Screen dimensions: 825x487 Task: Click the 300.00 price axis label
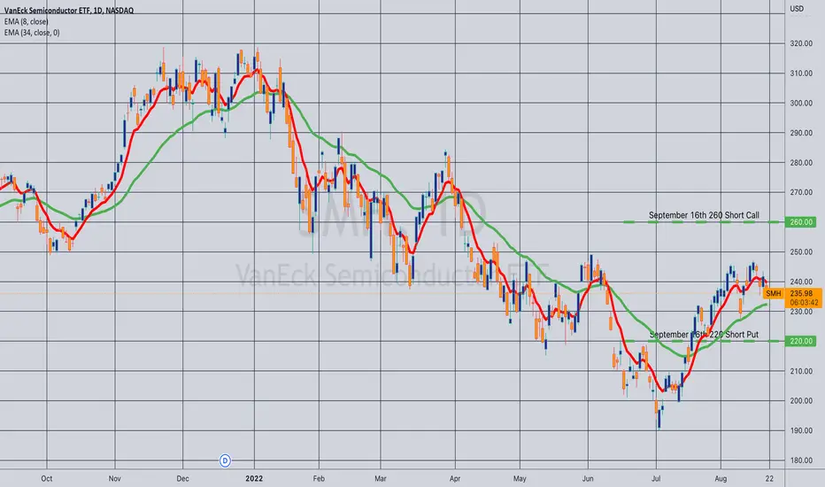coord(801,104)
